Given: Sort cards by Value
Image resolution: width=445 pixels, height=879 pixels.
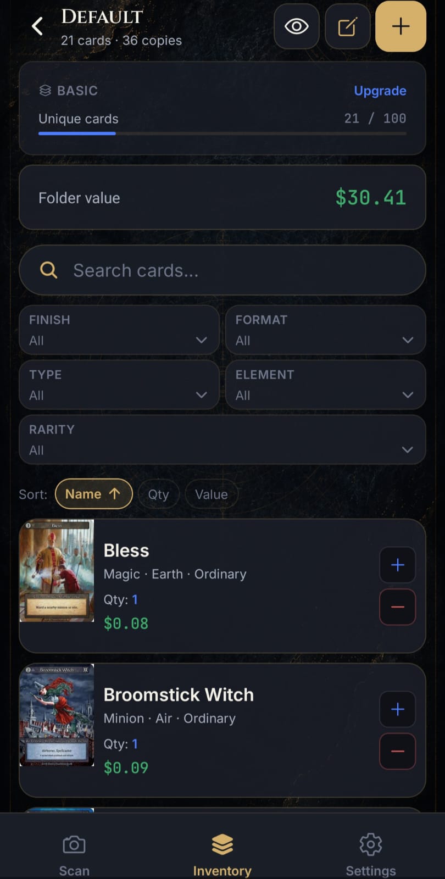Looking at the screenshot, I should [x=212, y=494].
